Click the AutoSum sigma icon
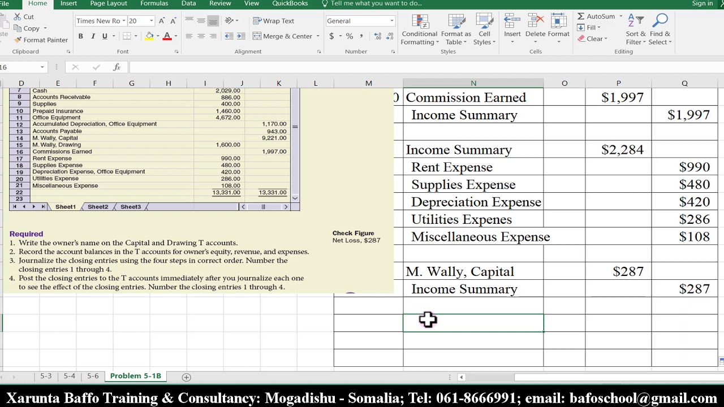Image resolution: width=724 pixels, height=407 pixels. [x=581, y=16]
